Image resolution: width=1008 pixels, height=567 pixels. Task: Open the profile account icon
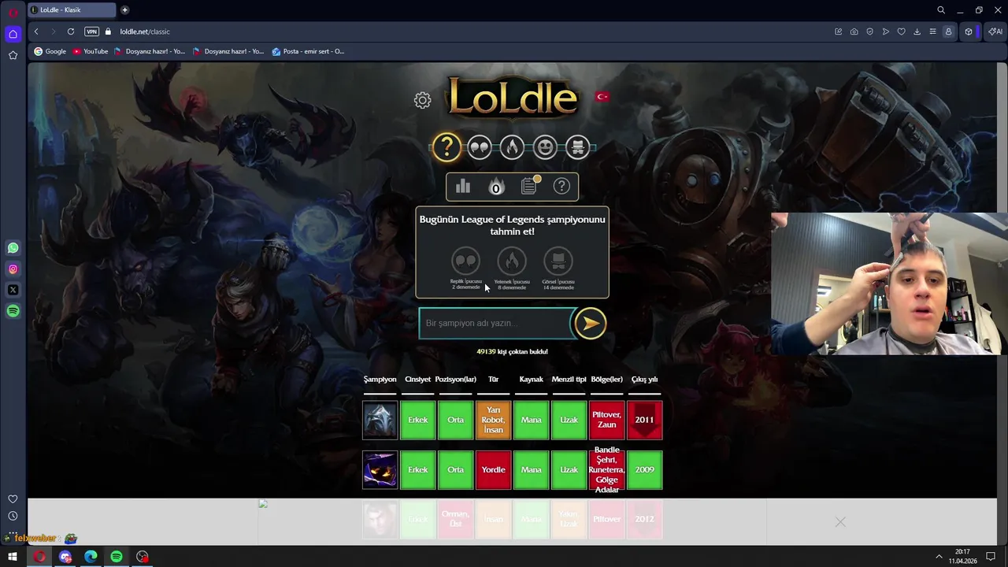(948, 31)
